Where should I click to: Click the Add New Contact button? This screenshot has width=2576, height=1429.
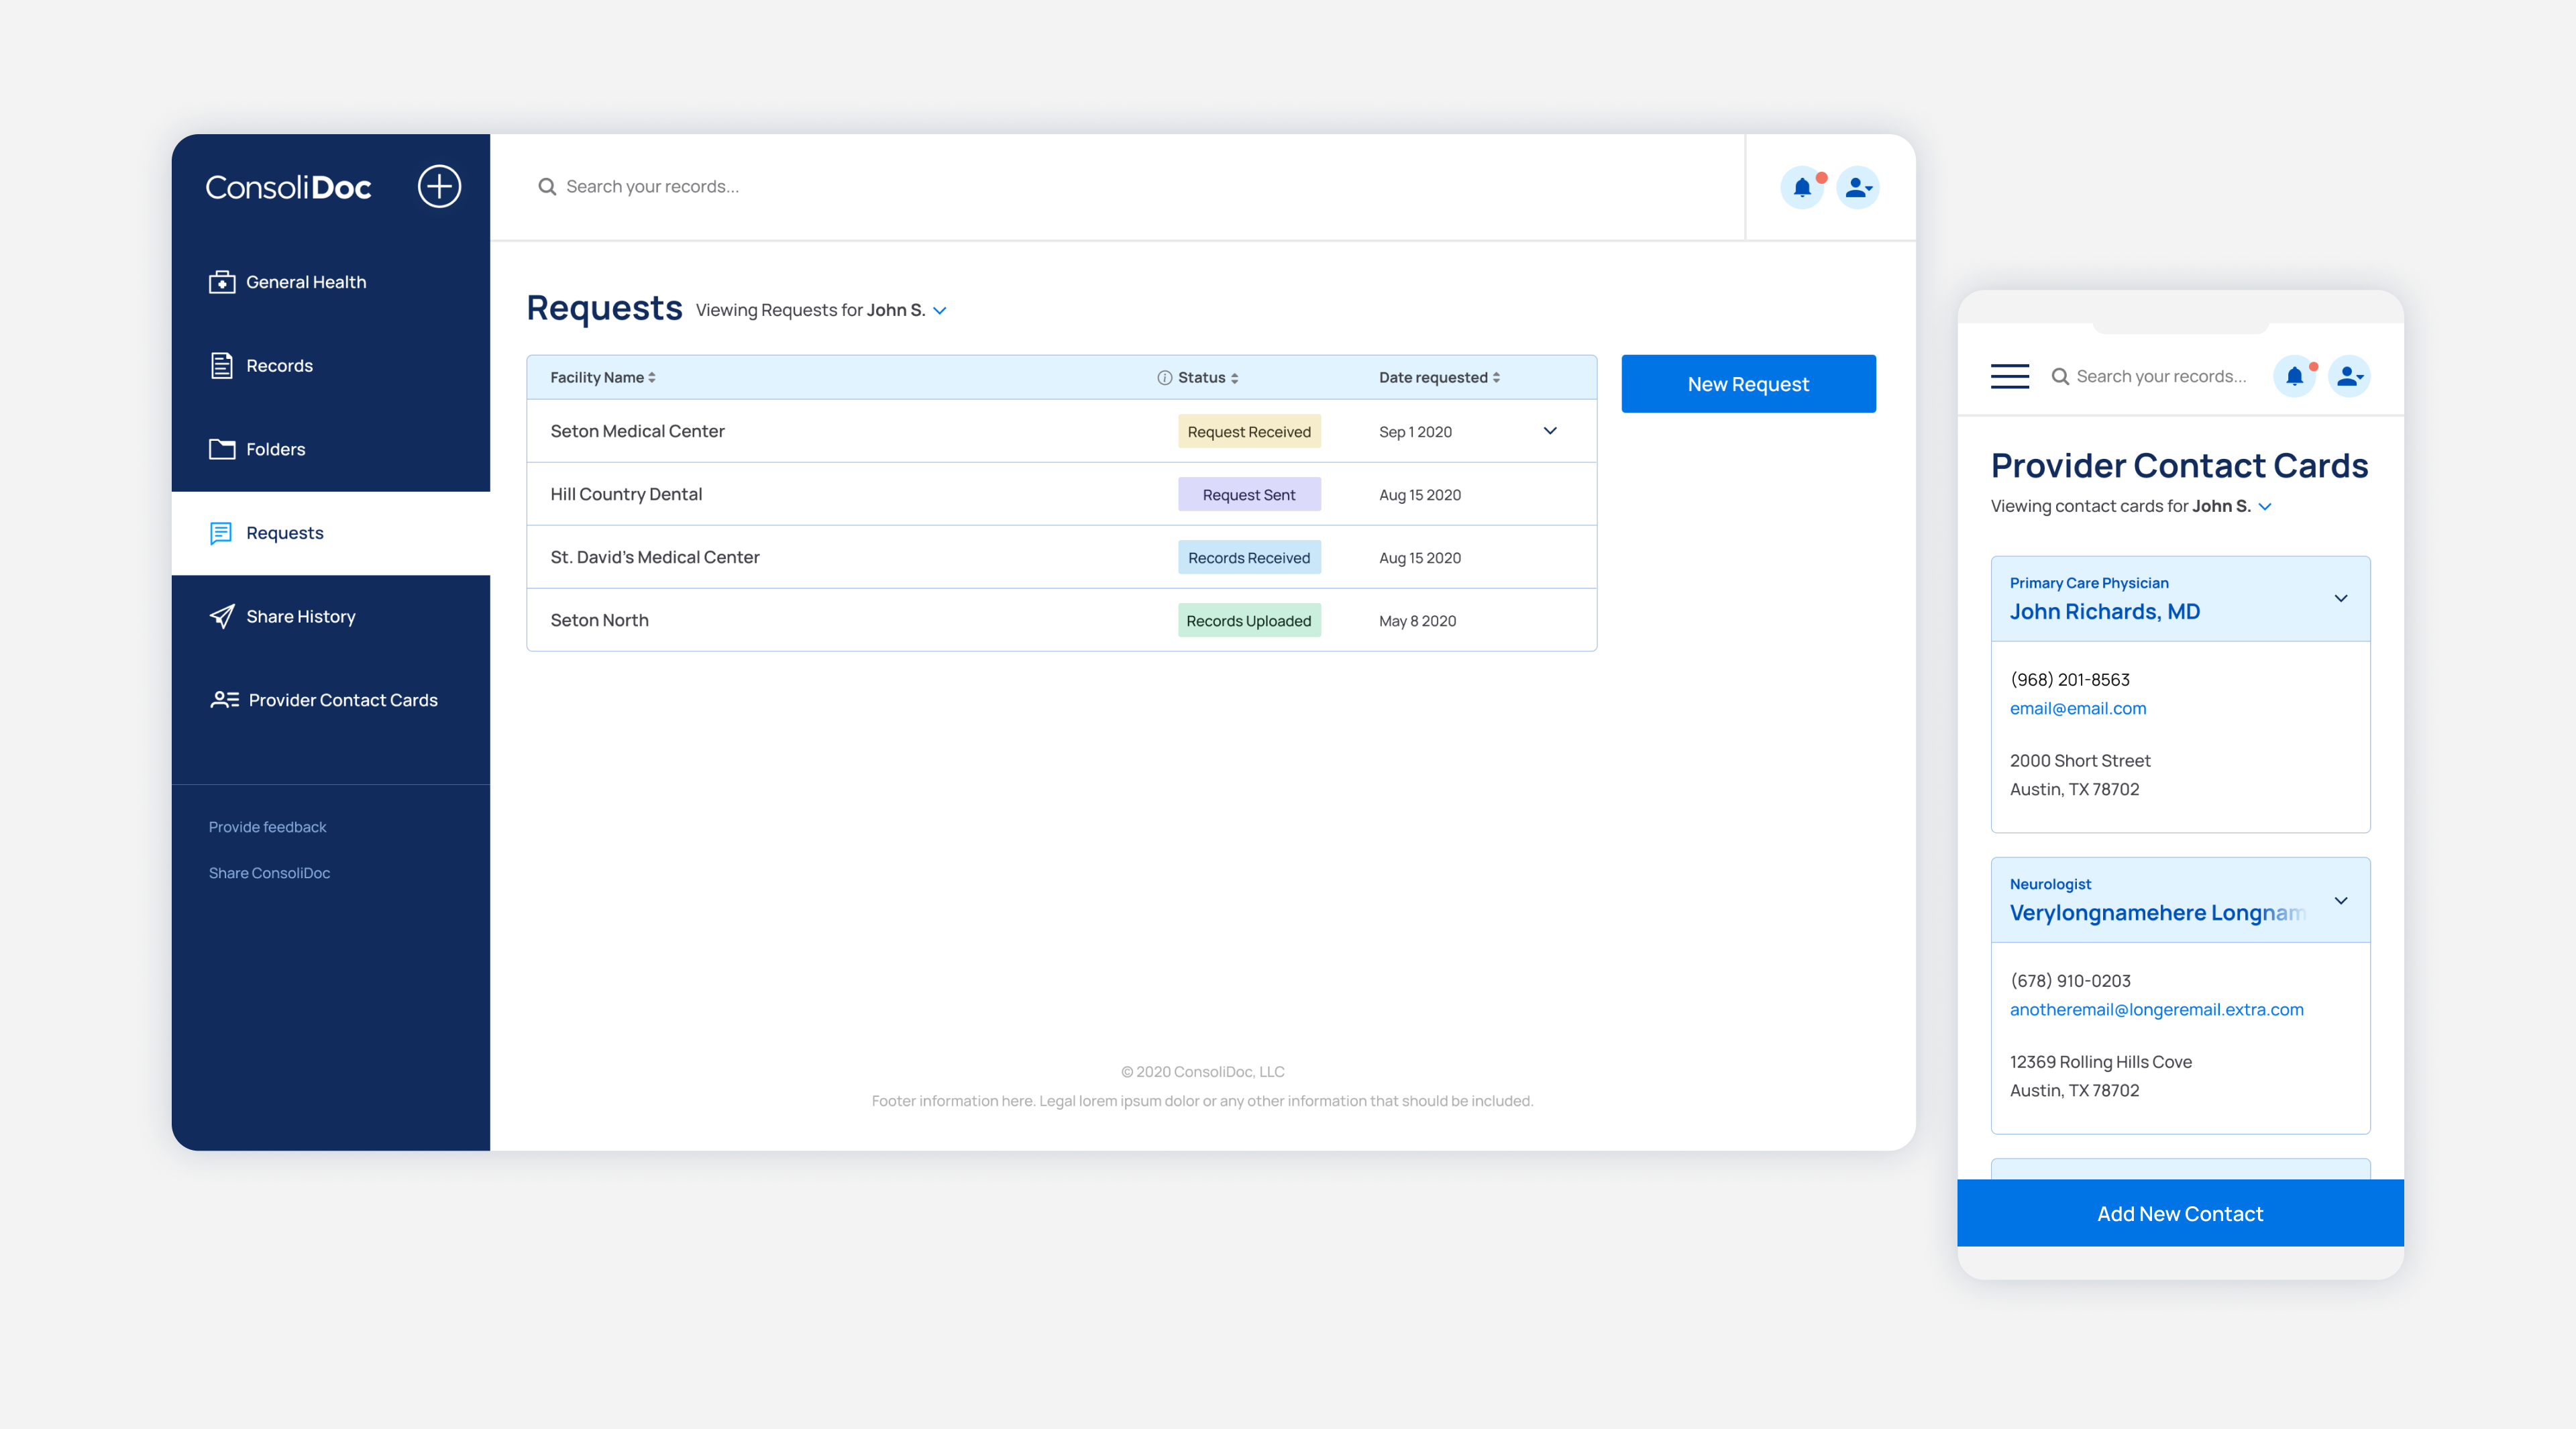[2180, 1213]
